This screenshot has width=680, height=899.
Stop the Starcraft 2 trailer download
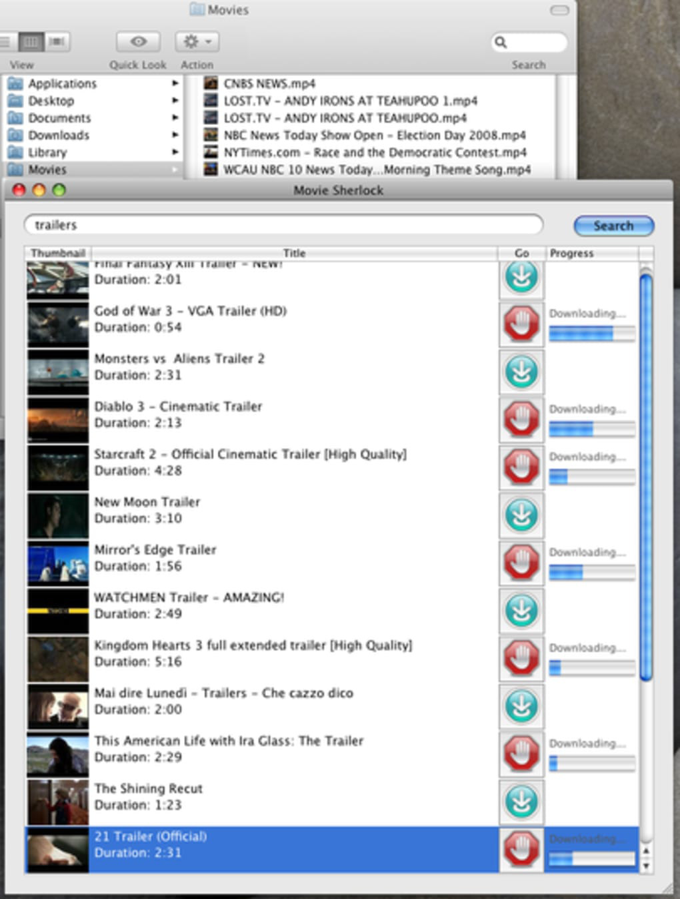point(521,467)
